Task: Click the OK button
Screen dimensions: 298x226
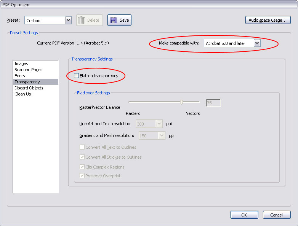Action: pos(244,215)
